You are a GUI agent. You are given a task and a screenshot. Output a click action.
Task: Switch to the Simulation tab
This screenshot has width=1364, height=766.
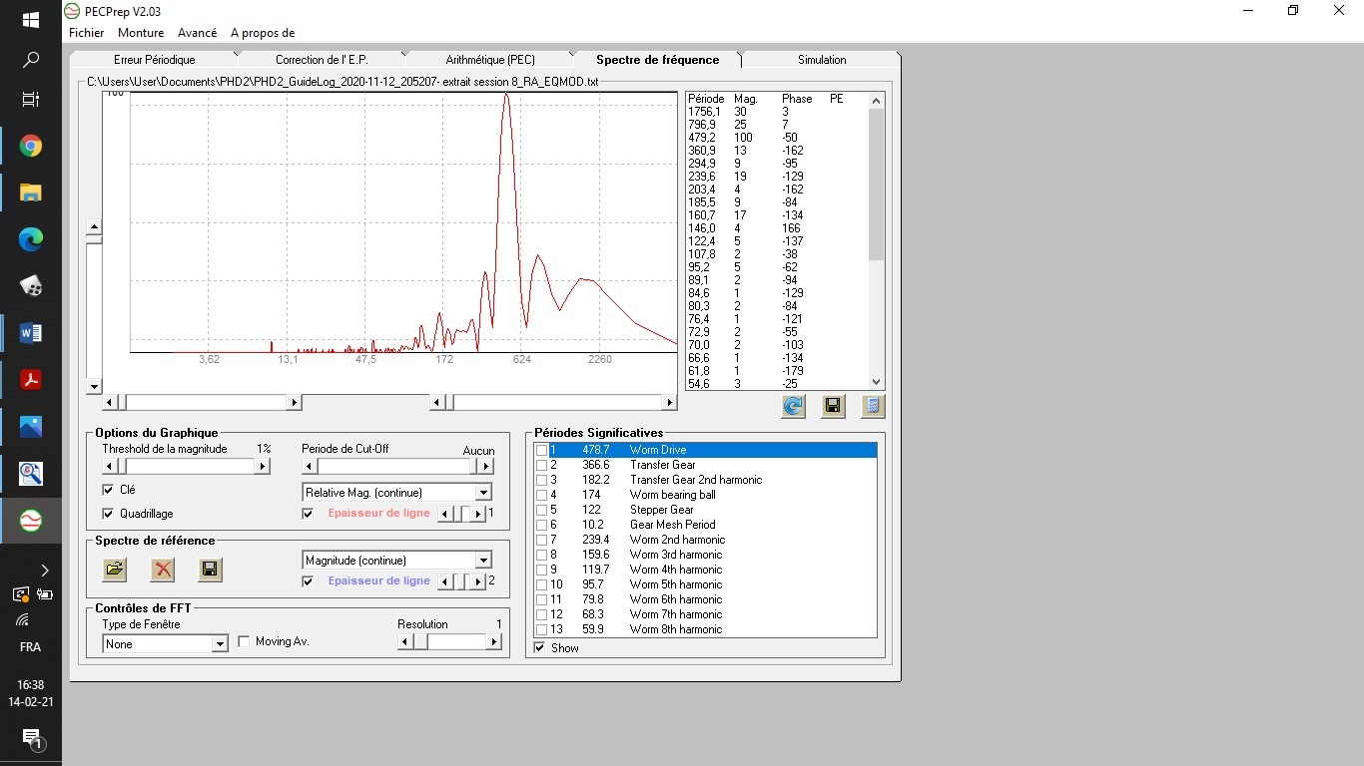click(x=822, y=60)
